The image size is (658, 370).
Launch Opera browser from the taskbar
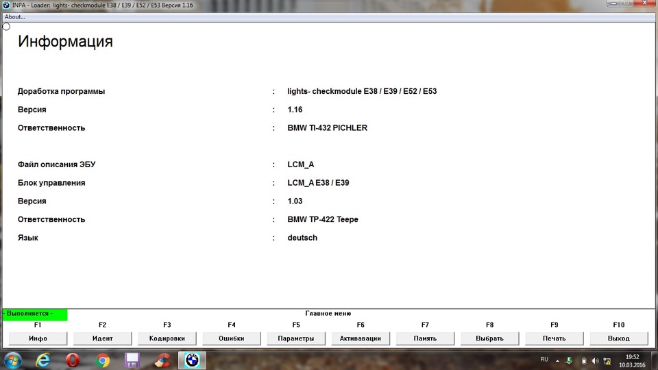(x=73, y=360)
